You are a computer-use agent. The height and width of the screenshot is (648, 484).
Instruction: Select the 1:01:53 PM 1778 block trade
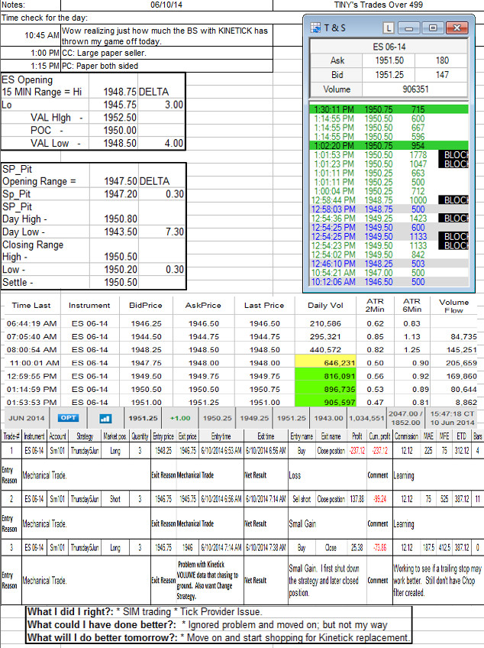coord(389,154)
